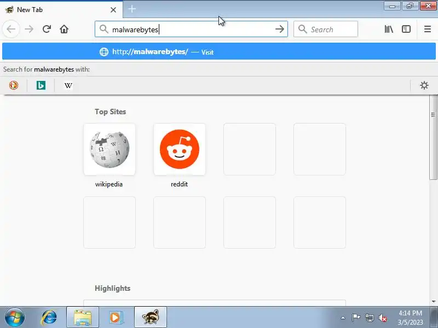Open Windows Media Player from taskbar
The height and width of the screenshot is (328, 438).
pyautogui.click(x=116, y=318)
